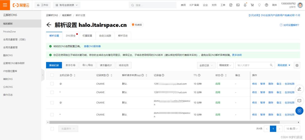The height and width of the screenshot is (140, 305).
Task: Switch to 解析设置 tab
Action: [x=54, y=36]
